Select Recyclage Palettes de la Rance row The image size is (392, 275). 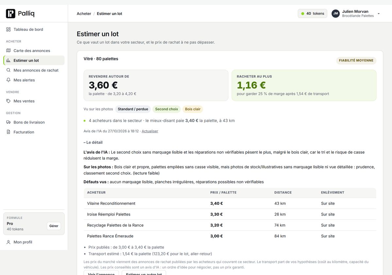click(230, 225)
